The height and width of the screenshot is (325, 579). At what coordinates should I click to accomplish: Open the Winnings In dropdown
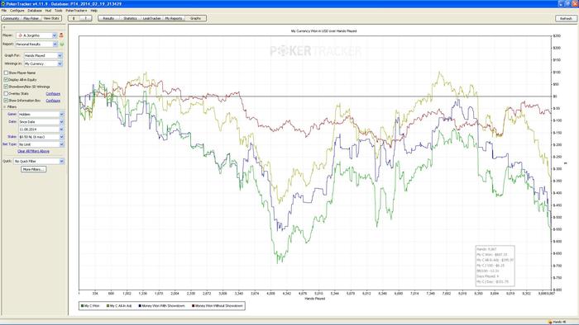coord(43,64)
